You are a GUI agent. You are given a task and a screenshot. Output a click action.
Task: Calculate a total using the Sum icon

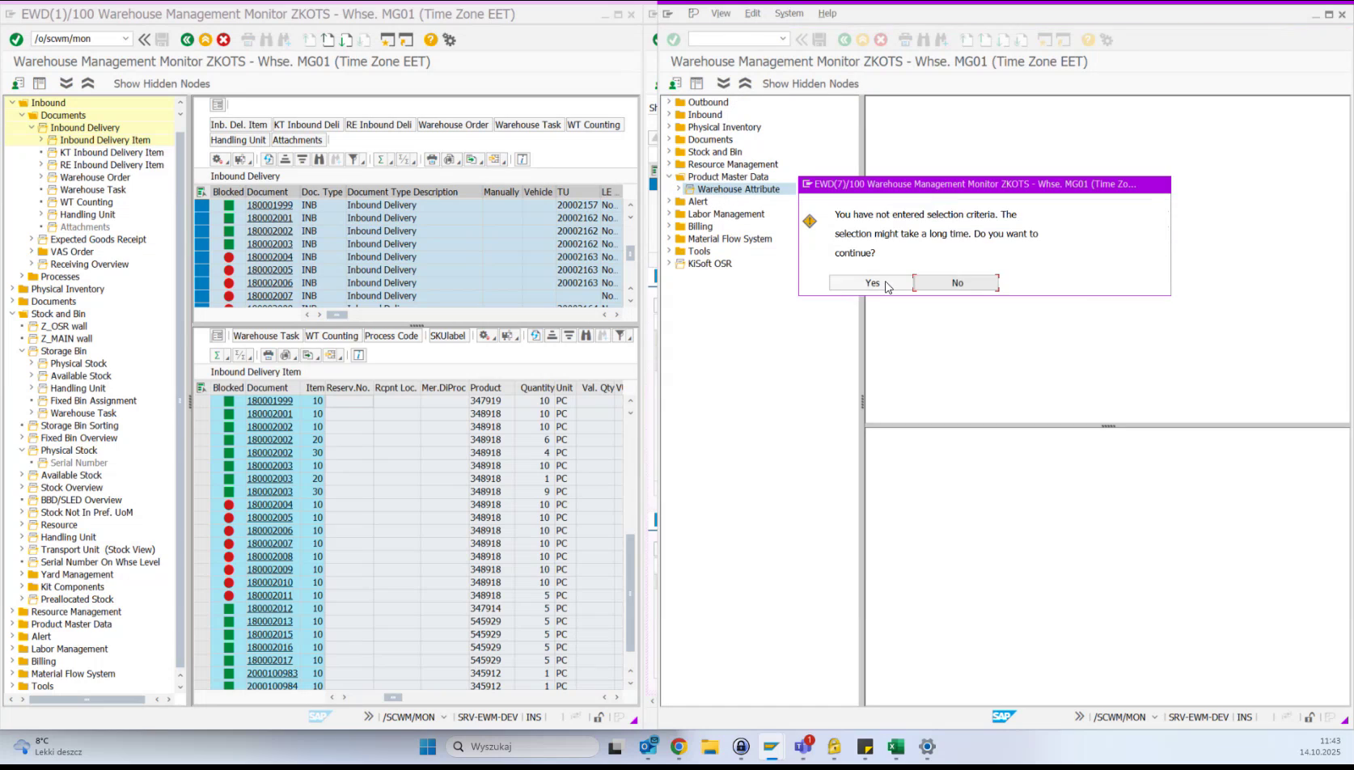[x=381, y=159]
